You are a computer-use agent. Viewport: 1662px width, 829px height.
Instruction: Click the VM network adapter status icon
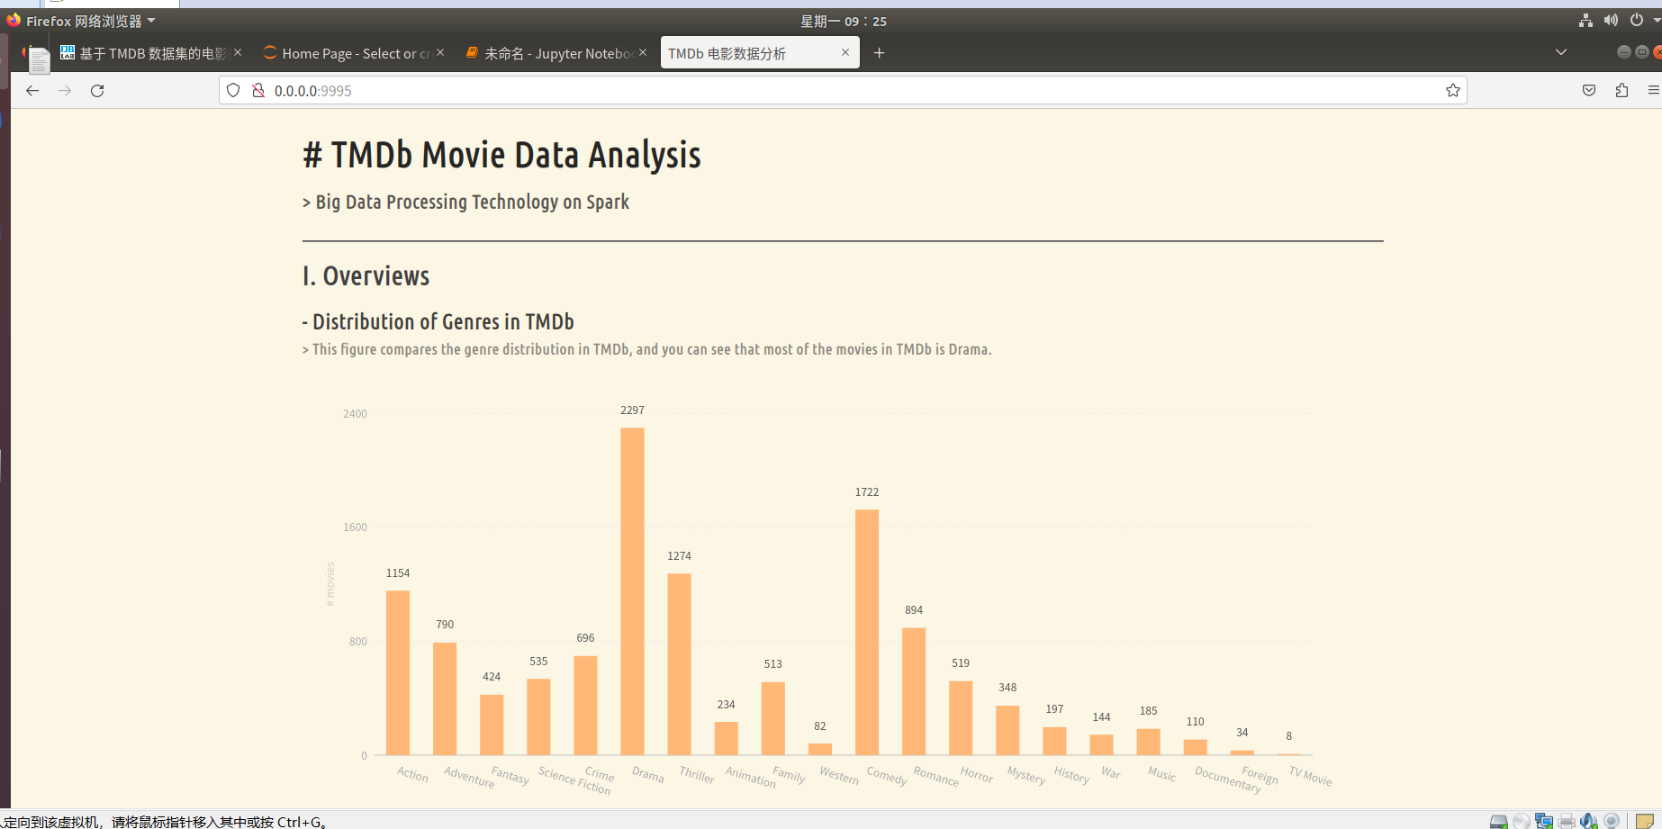tap(1544, 821)
